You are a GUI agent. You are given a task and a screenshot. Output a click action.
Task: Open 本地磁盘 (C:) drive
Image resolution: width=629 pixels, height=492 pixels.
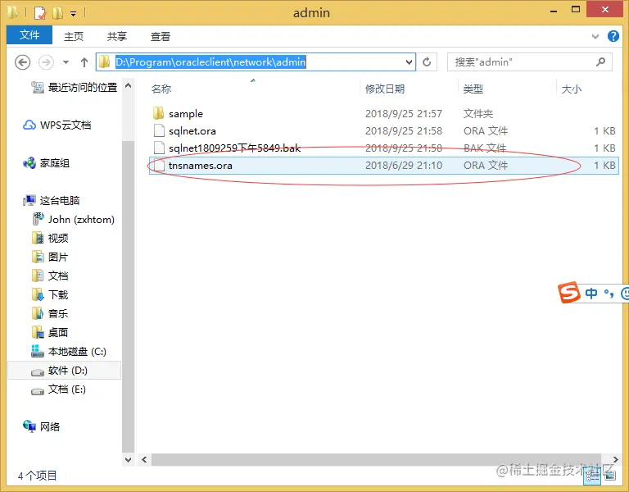click(77, 352)
